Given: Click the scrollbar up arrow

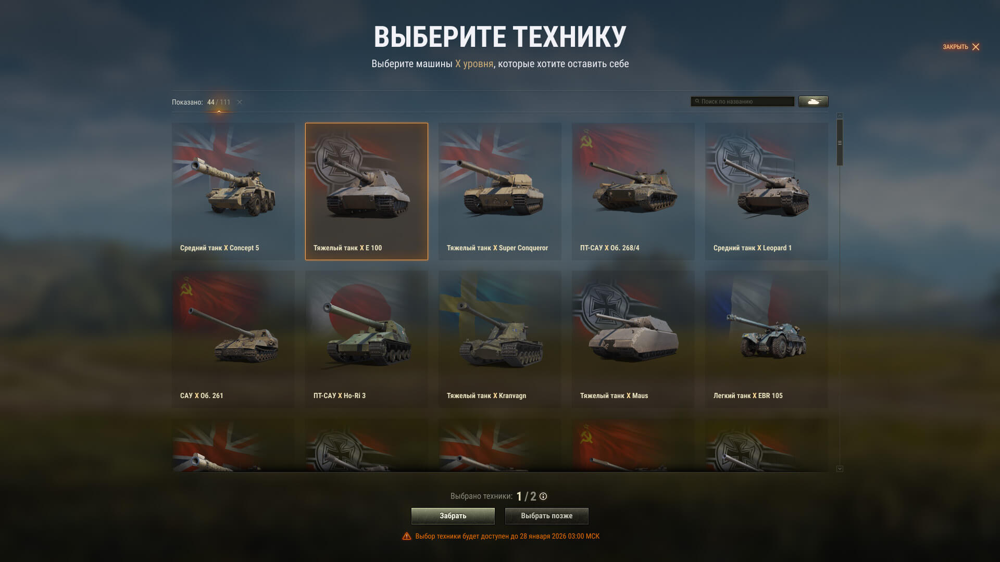Looking at the screenshot, I should pos(840,116).
